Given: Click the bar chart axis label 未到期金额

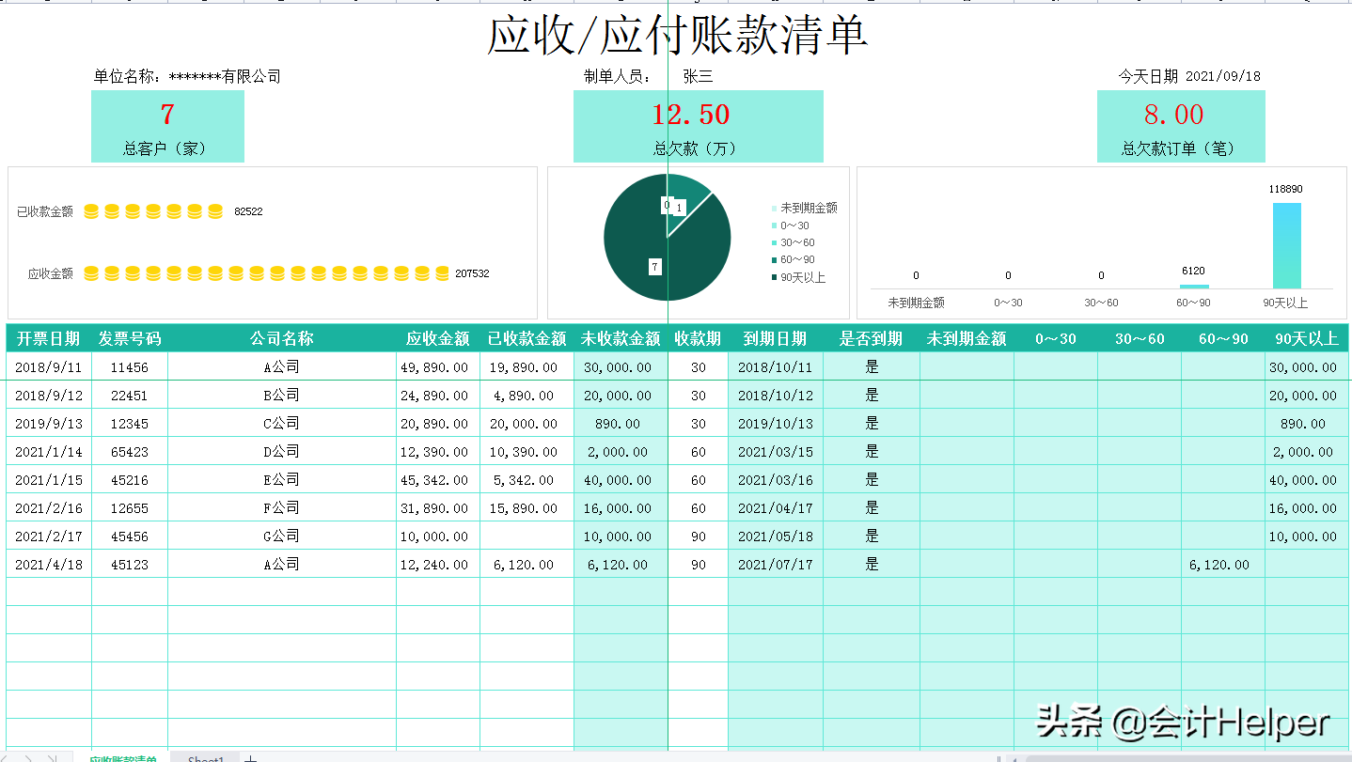Looking at the screenshot, I should click(x=916, y=303).
